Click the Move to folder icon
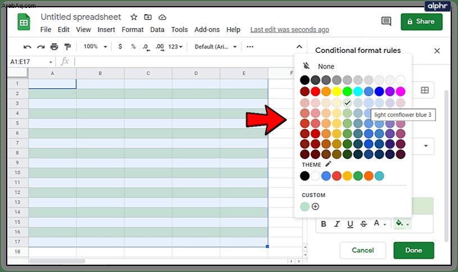The image size is (458, 272). [148, 17]
